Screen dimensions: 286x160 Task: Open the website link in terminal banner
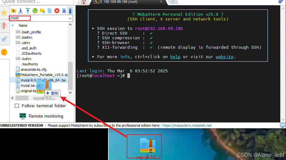click(224, 57)
